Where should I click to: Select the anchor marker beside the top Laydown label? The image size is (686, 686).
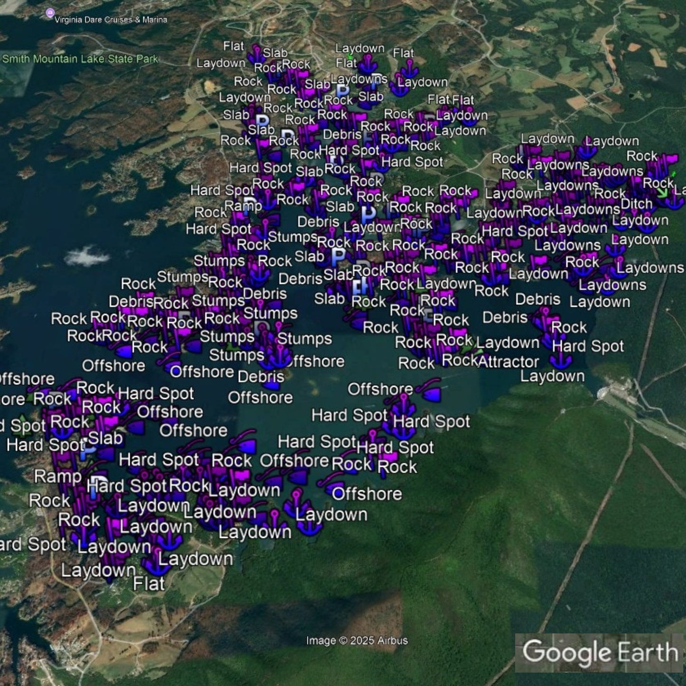367,64
